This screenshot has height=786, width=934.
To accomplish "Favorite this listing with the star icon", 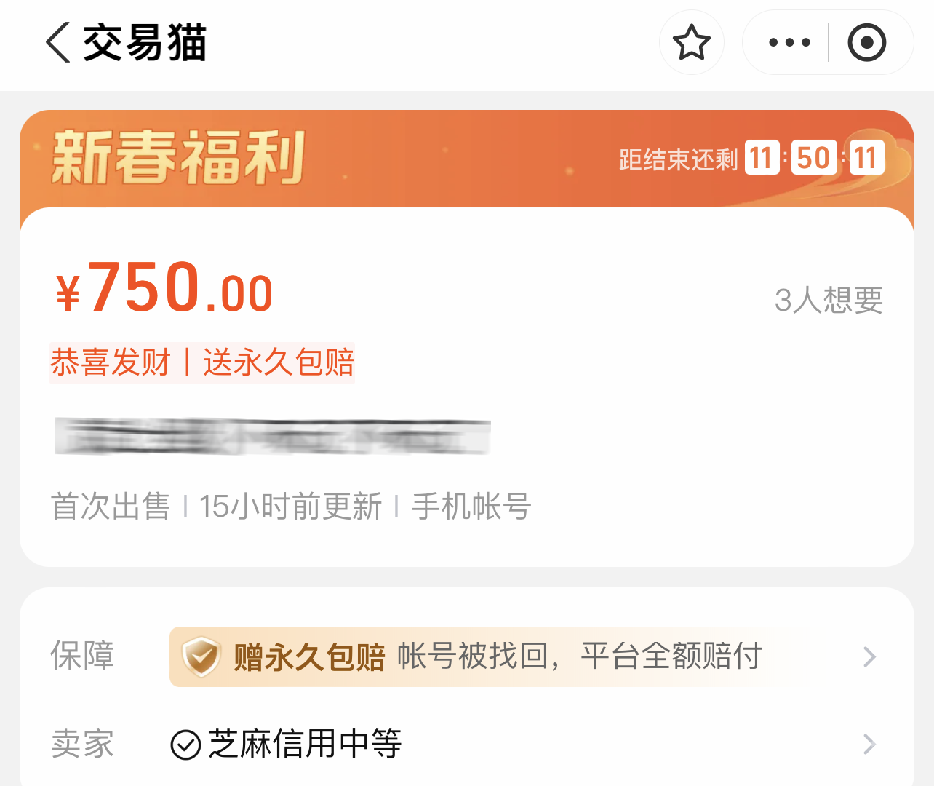I will click(691, 42).
